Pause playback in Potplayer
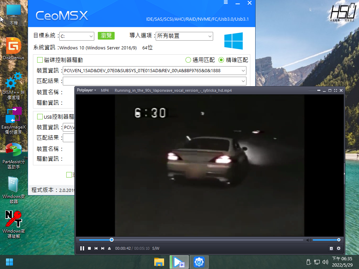The image size is (359, 269). point(82,248)
